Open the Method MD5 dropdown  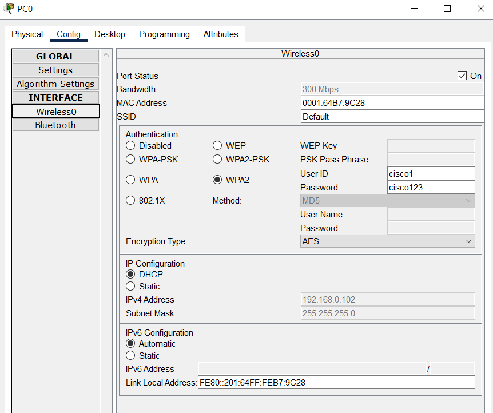[x=387, y=201]
